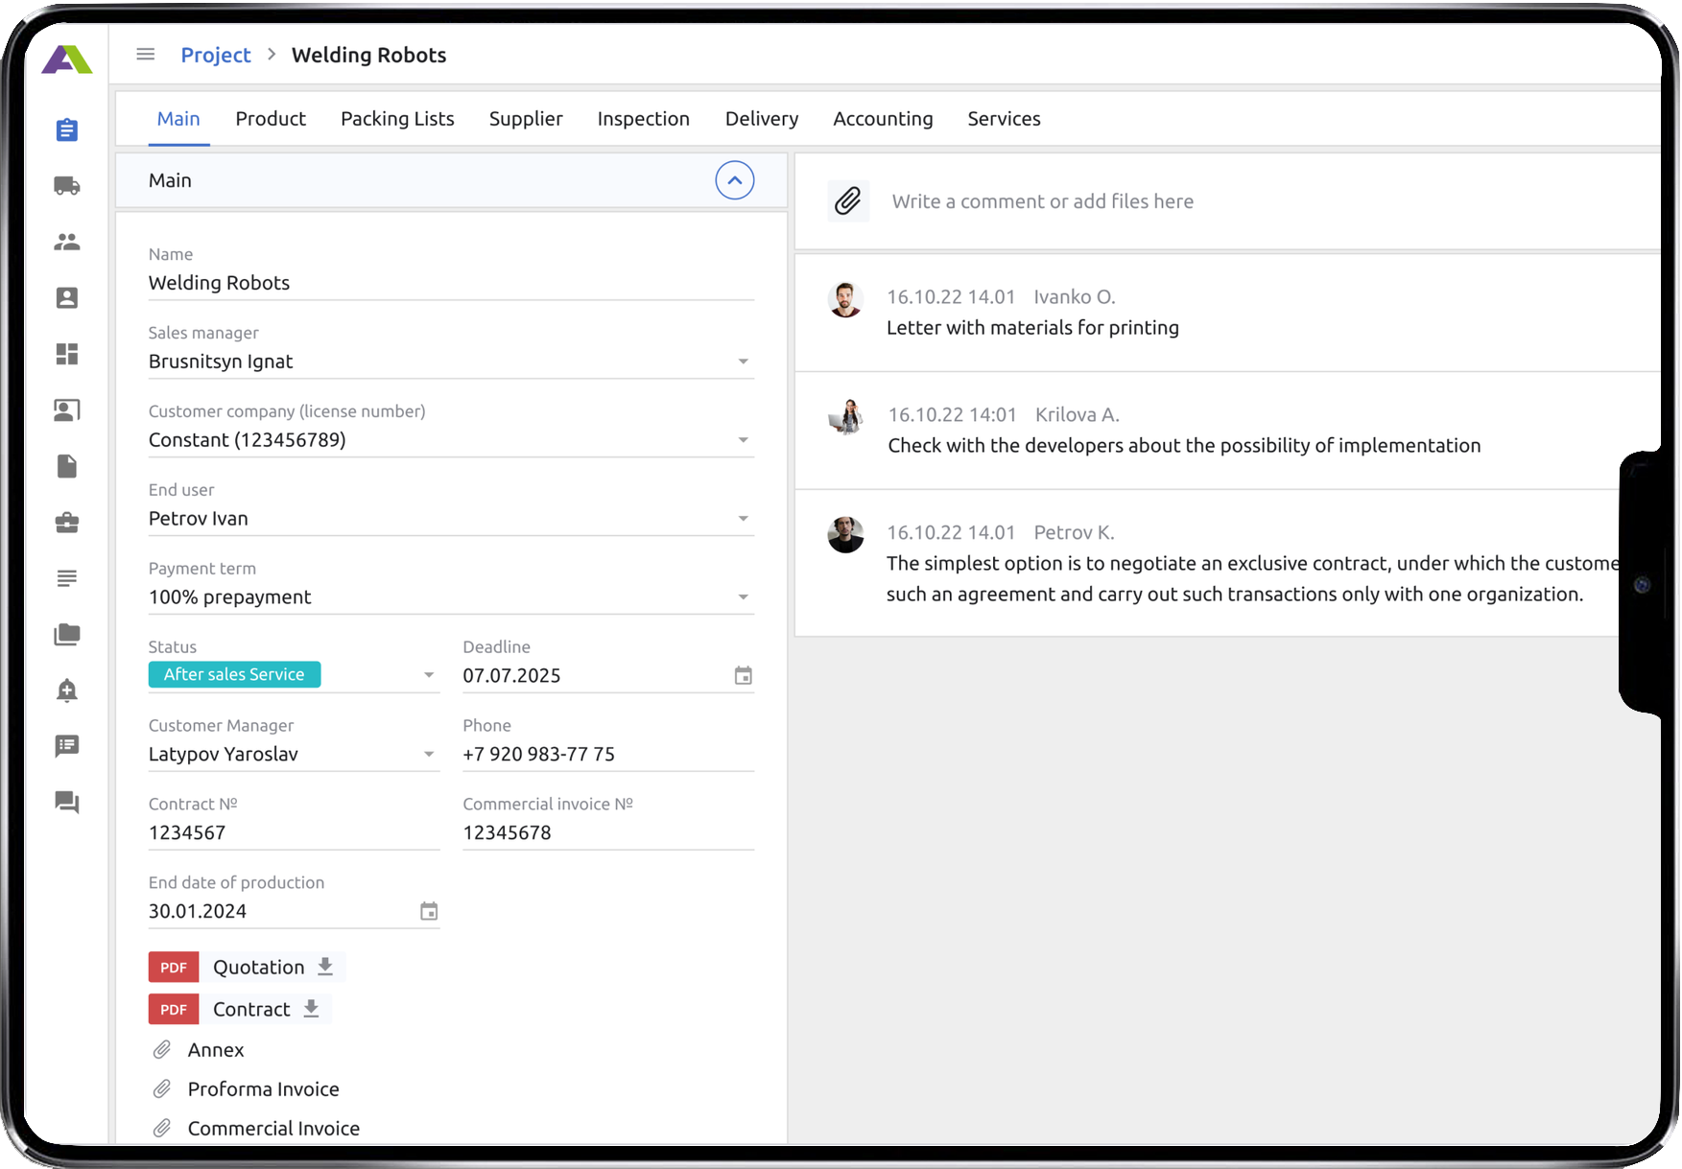The width and height of the screenshot is (1682, 1169).
Task: Click the truck icon in the sidebar
Action: tap(66, 186)
